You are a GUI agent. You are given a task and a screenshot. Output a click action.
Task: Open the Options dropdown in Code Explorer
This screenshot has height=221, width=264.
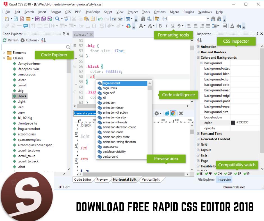click(x=30, y=40)
